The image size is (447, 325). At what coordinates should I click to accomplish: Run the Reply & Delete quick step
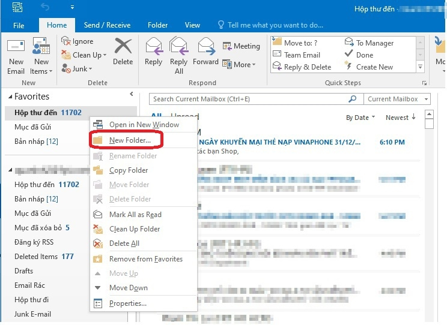click(307, 67)
